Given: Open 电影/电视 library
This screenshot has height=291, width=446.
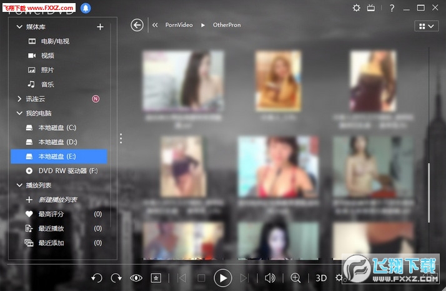Looking at the screenshot, I should coord(55,41).
